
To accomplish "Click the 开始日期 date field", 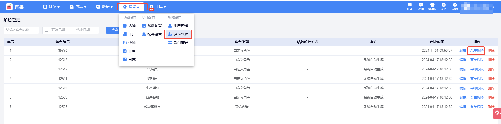I will 58,30.
